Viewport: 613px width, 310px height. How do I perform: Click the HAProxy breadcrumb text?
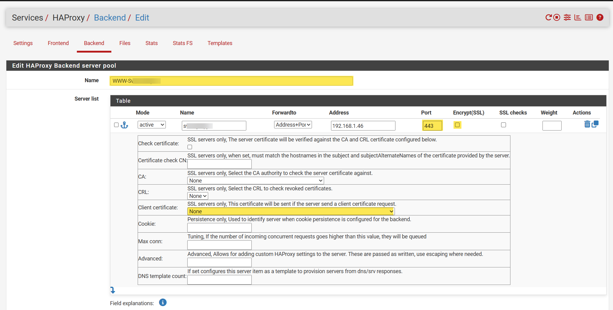tap(69, 18)
